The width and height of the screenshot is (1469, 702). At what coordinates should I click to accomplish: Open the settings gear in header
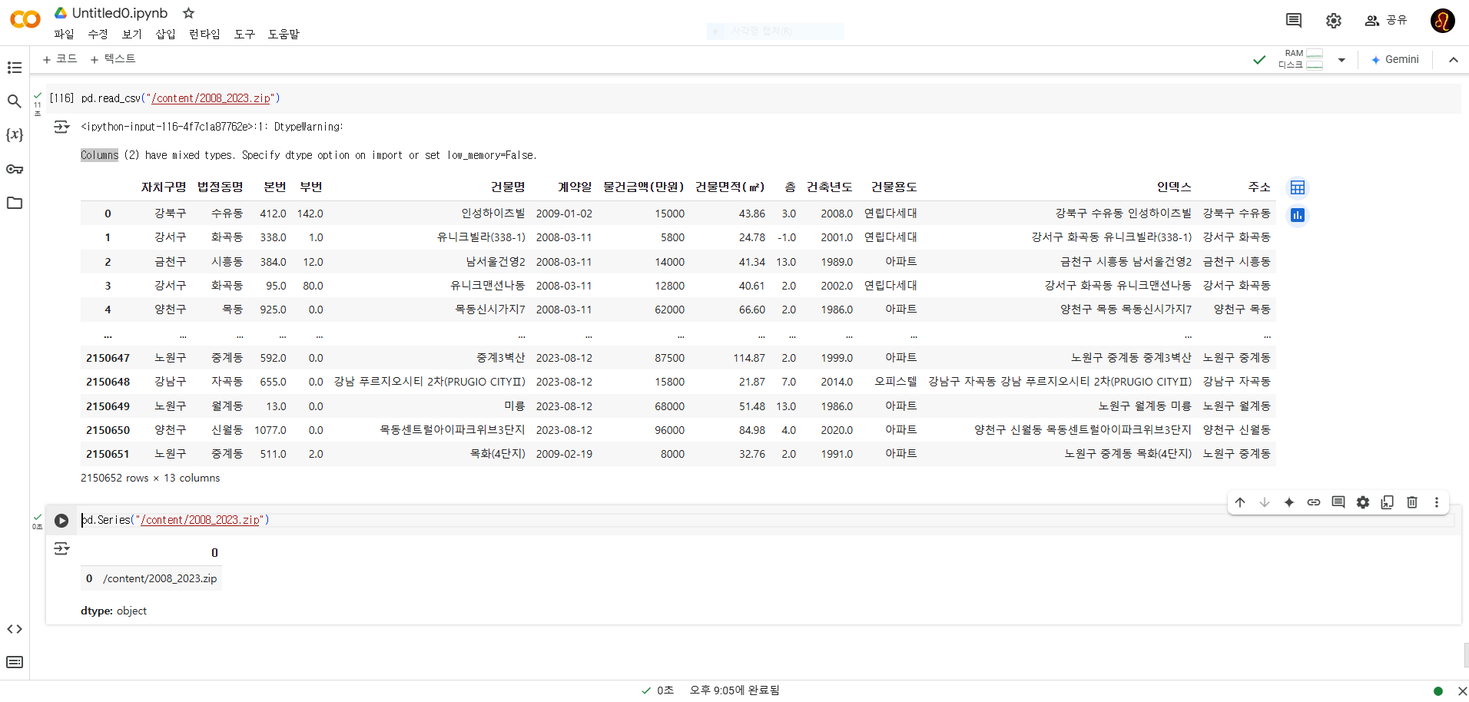[1334, 21]
